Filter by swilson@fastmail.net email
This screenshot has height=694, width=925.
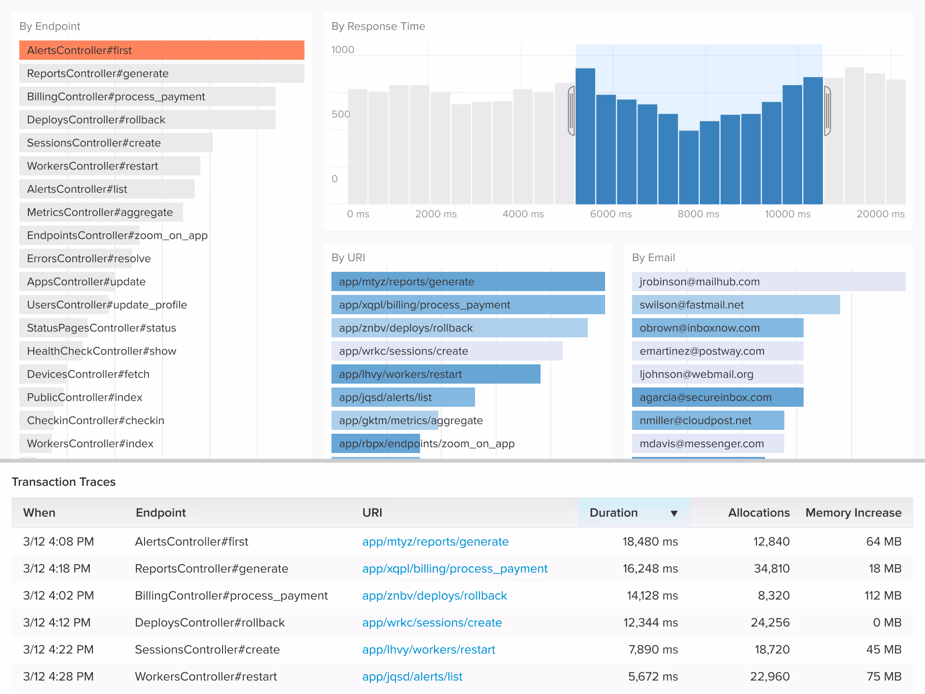pos(735,305)
